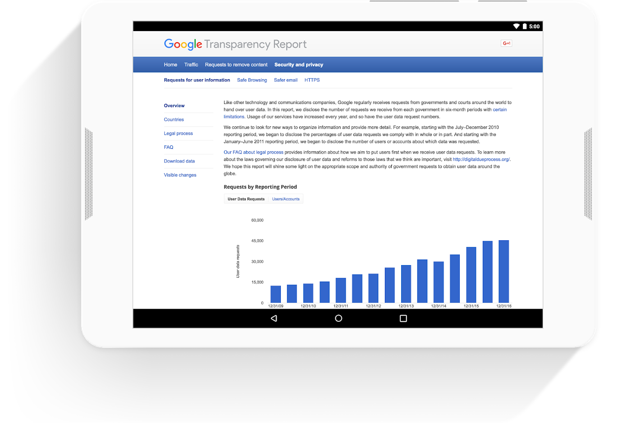Click the '45,000' y-axis label
Image resolution: width=631 pixels, height=423 pixels.
click(257, 241)
